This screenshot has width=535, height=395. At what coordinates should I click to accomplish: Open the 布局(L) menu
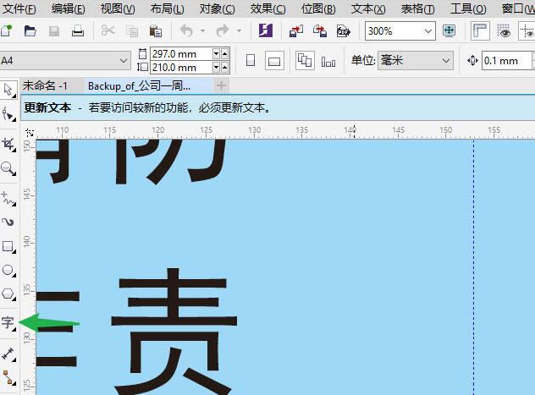click(168, 8)
